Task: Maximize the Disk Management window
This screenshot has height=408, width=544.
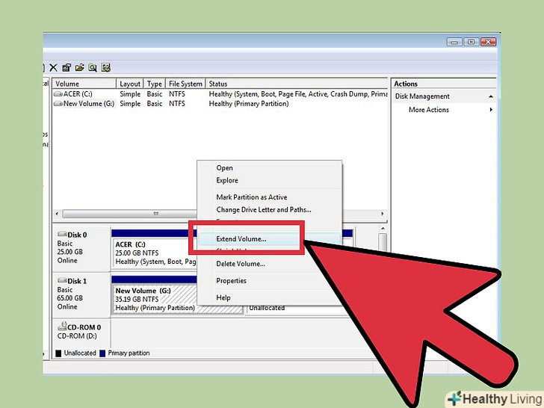Action: click(471, 42)
